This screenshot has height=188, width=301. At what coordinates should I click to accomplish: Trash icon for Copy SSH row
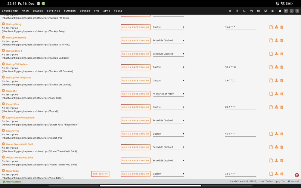(x=282, y=94)
